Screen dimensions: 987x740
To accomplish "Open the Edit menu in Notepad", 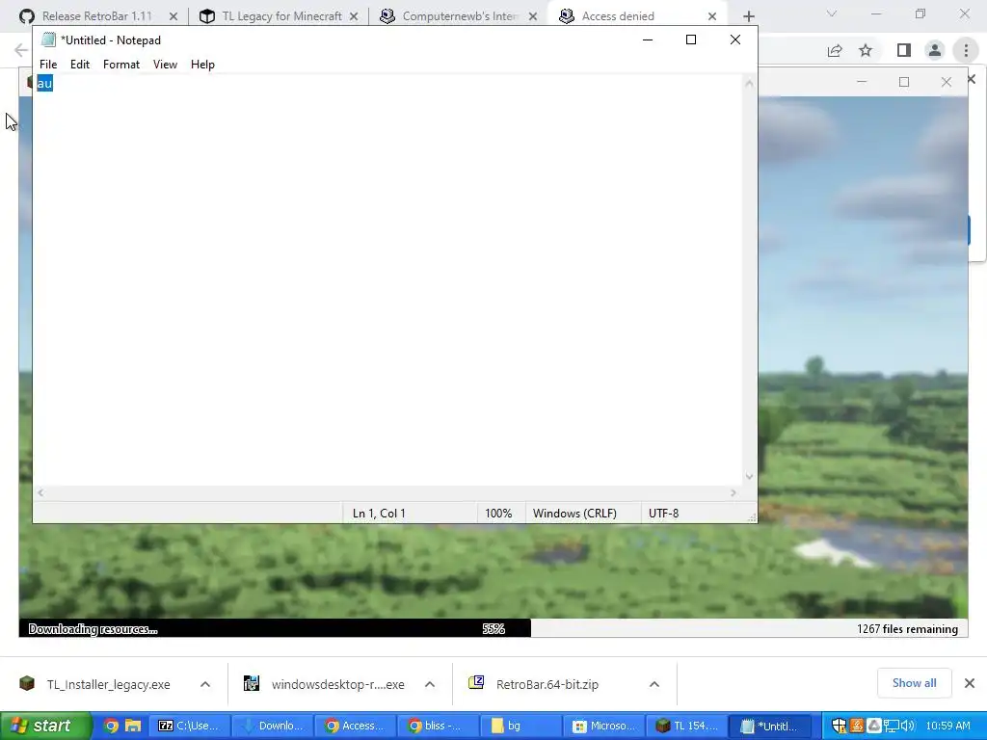I will click(79, 65).
